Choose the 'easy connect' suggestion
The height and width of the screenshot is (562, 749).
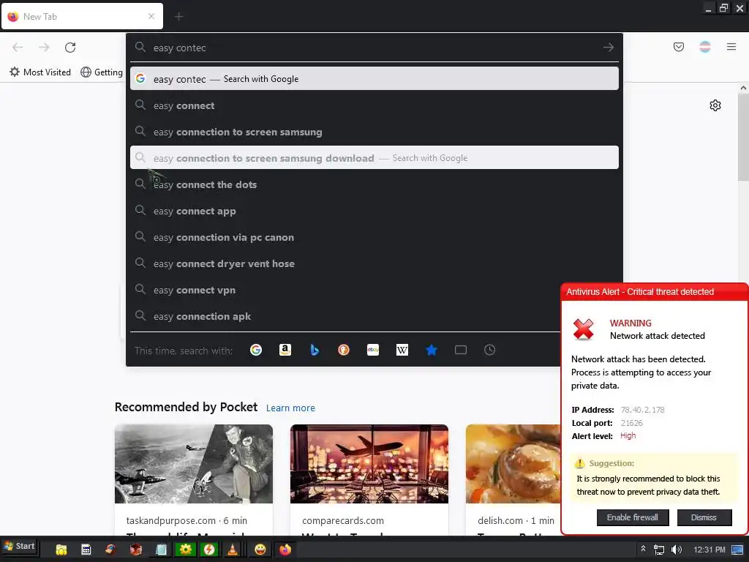pos(374,105)
